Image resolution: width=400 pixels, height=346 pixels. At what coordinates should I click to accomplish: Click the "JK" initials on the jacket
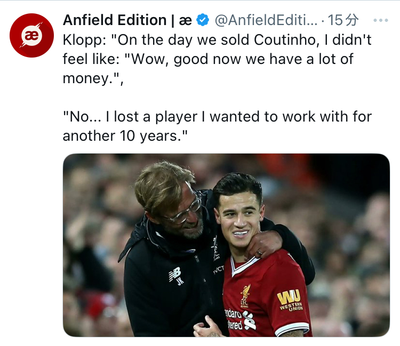180,283
